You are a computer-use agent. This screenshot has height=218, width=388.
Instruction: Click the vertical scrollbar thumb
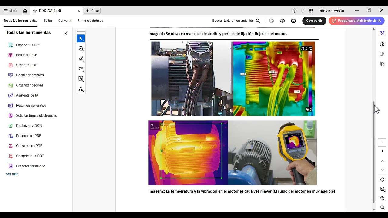(x=374, y=152)
